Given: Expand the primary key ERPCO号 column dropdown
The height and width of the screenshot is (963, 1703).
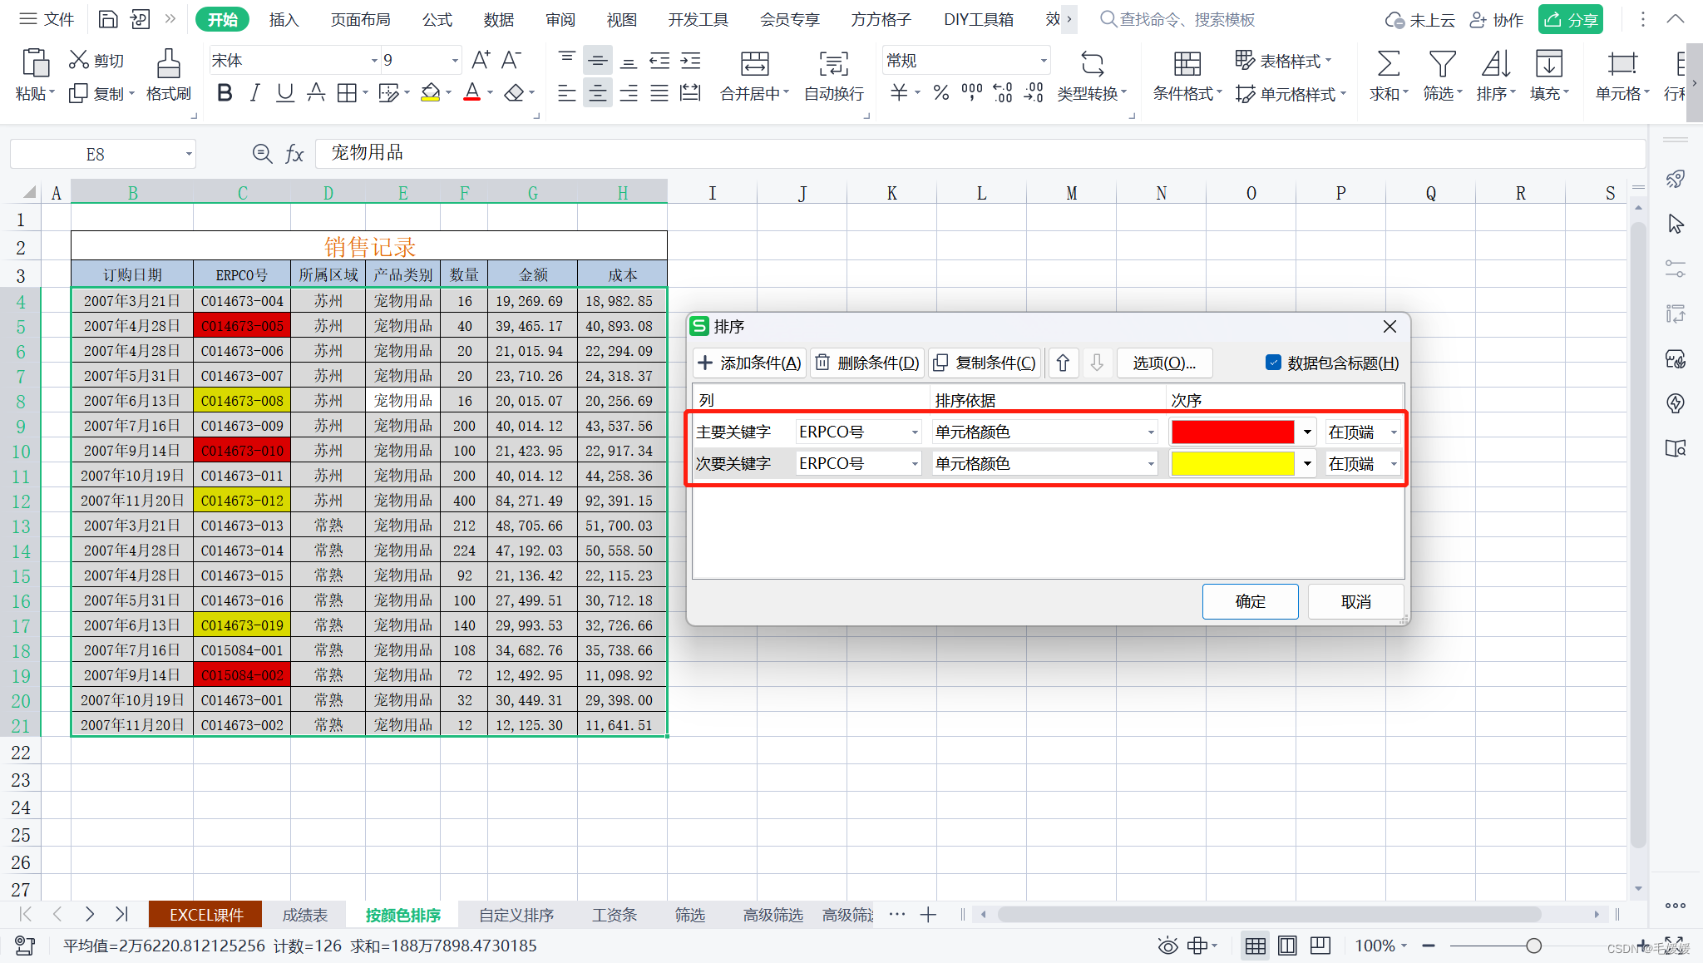Looking at the screenshot, I should click(x=915, y=432).
